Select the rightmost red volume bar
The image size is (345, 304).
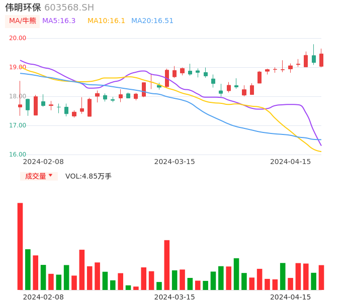point(321,277)
